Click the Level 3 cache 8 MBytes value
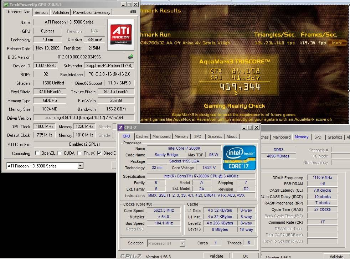Viewport: 350px width, 259px height. [x=220, y=229]
